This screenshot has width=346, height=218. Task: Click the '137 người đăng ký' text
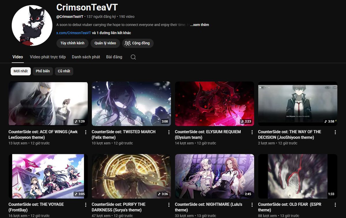[x=101, y=17]
